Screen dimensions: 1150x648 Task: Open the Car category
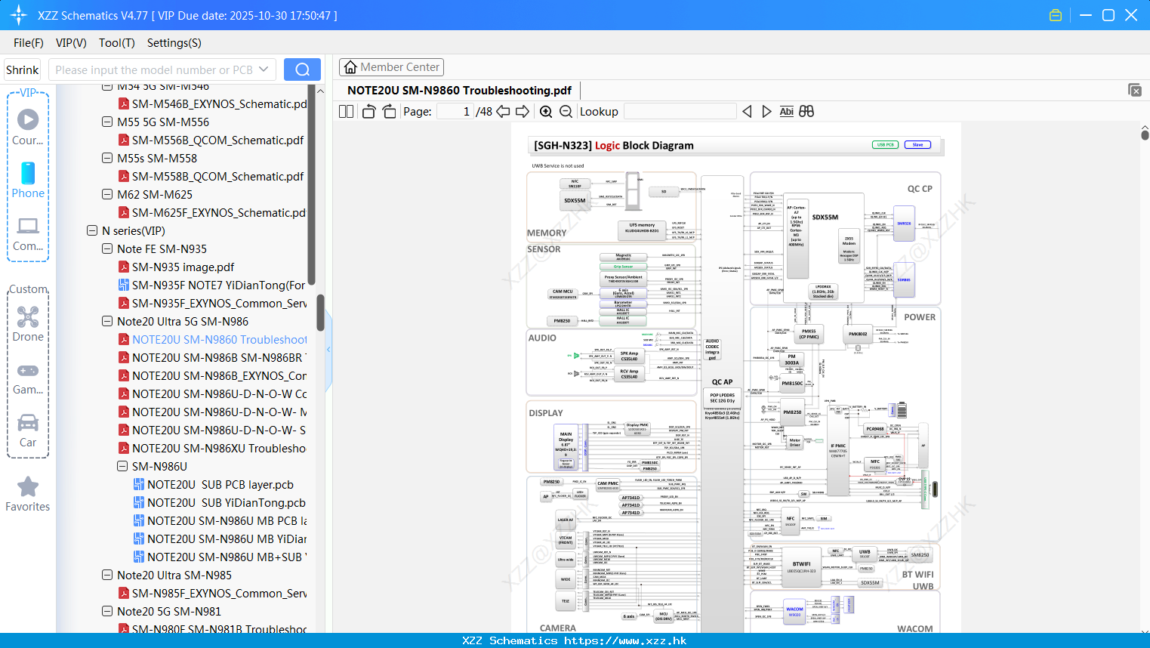28,422
